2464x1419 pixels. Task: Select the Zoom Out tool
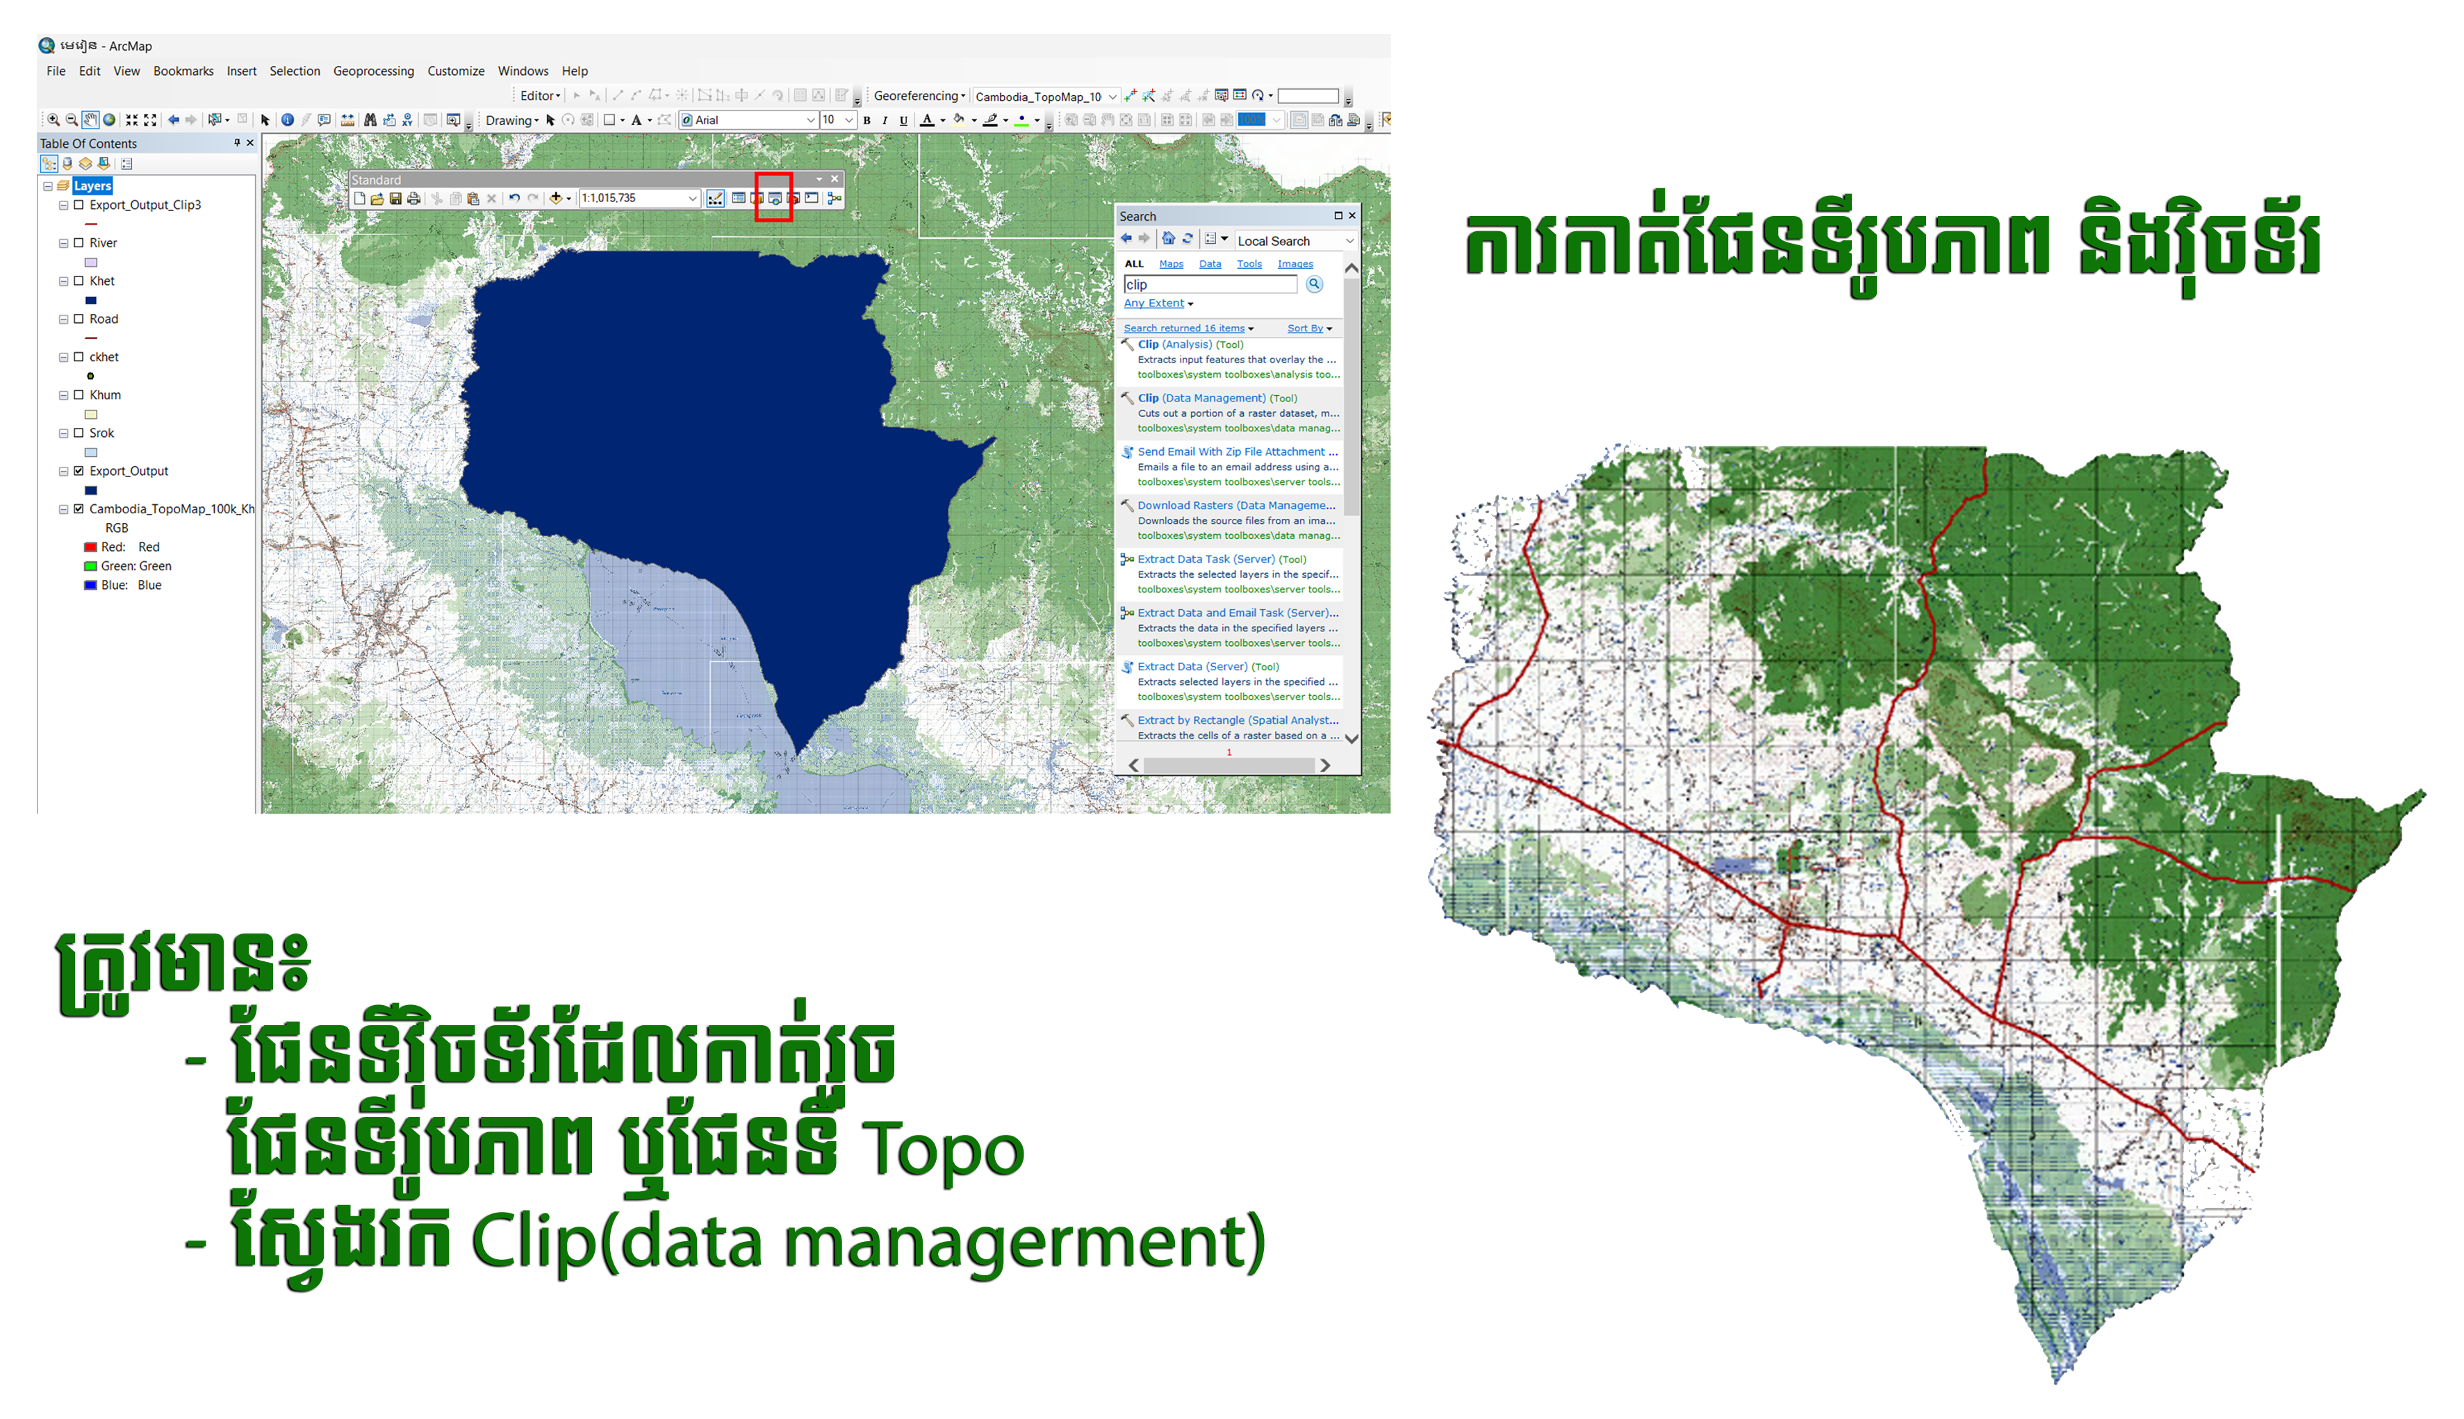tap(71, 120)
